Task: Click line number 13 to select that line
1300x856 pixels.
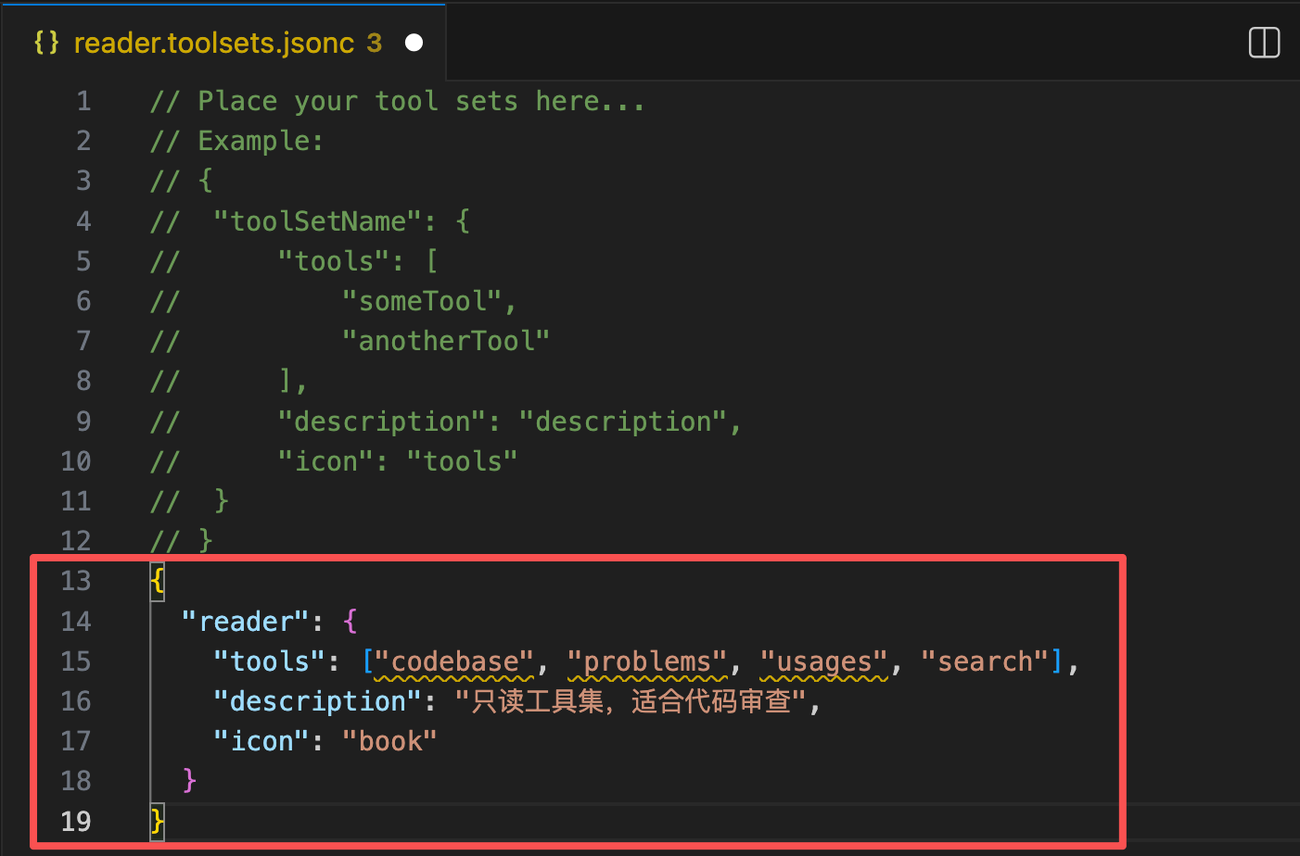Action: coord(76,581)
